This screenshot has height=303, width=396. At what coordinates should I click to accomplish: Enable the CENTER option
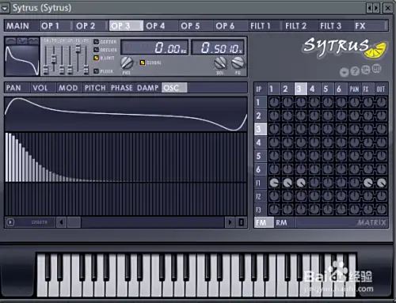96,42
